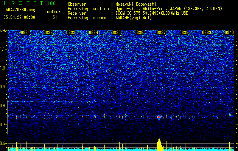Click the 0.7 frequency axis label
Screen dimensions: 238x151
(3, 125)
